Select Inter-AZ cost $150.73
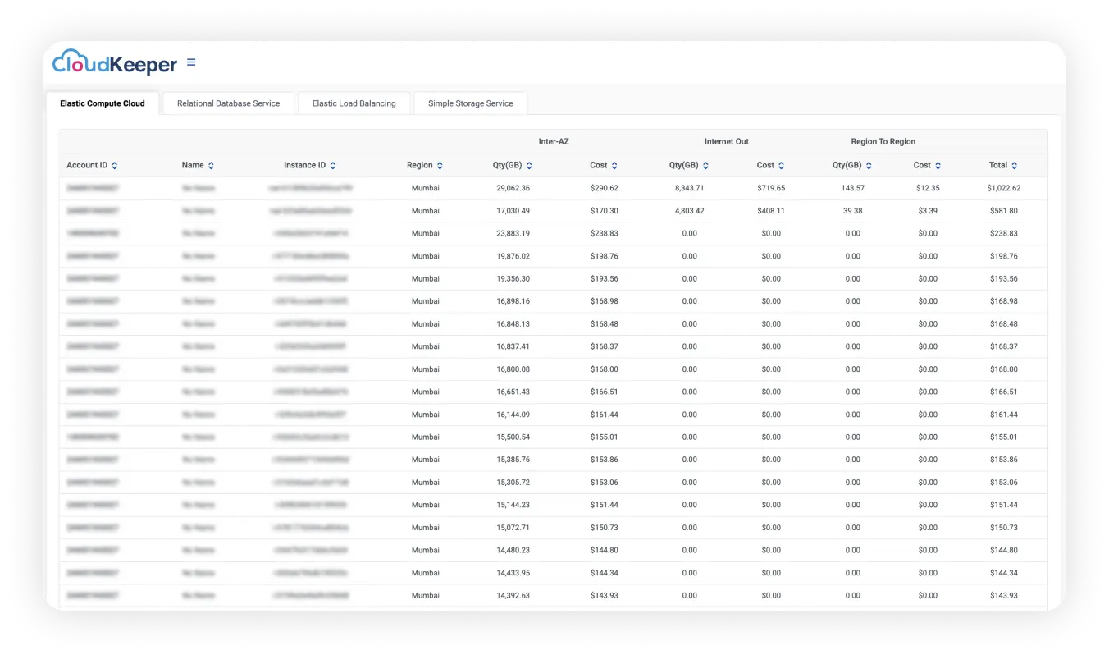 tap(605, 528)
